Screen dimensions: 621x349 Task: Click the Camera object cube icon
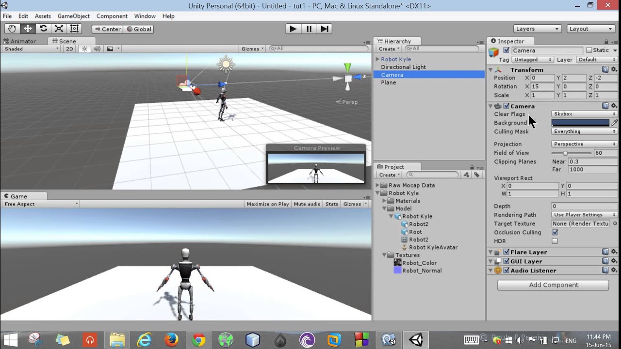coord(494,52)
